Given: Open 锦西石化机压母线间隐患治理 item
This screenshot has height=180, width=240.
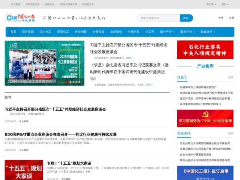Looking at the screenshot, I should 205,160.
